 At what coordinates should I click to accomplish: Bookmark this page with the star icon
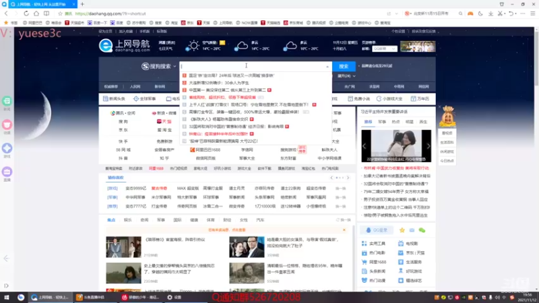(x=60, y=13)
